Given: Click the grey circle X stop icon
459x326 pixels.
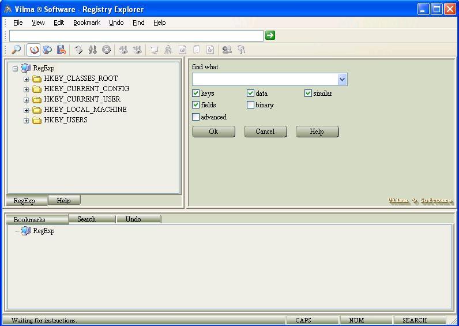Looking at the screenshot, I should (x=106, y=50).
